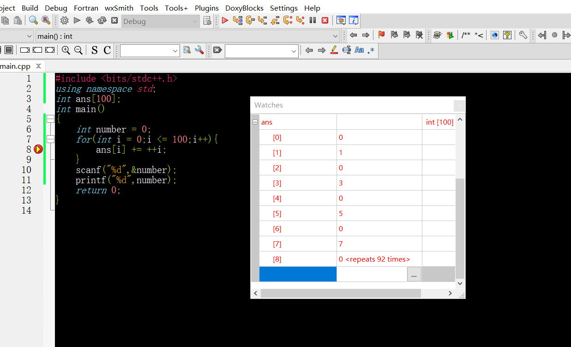571x347 pixels.
Task: Stop the debugger with red X icon
Action: point(325,20)
